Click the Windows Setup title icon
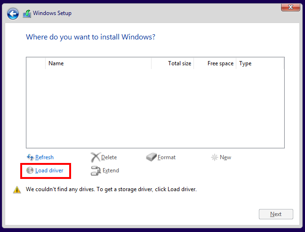The width and height of the screenshot is (305, 232). coord(27,14)
